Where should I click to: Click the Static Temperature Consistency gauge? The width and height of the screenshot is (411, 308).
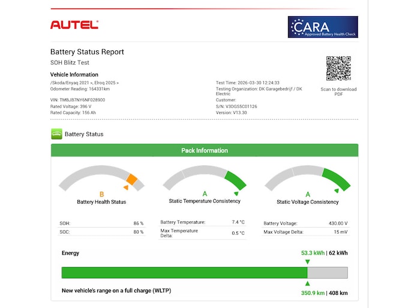[x=204, y=179]
